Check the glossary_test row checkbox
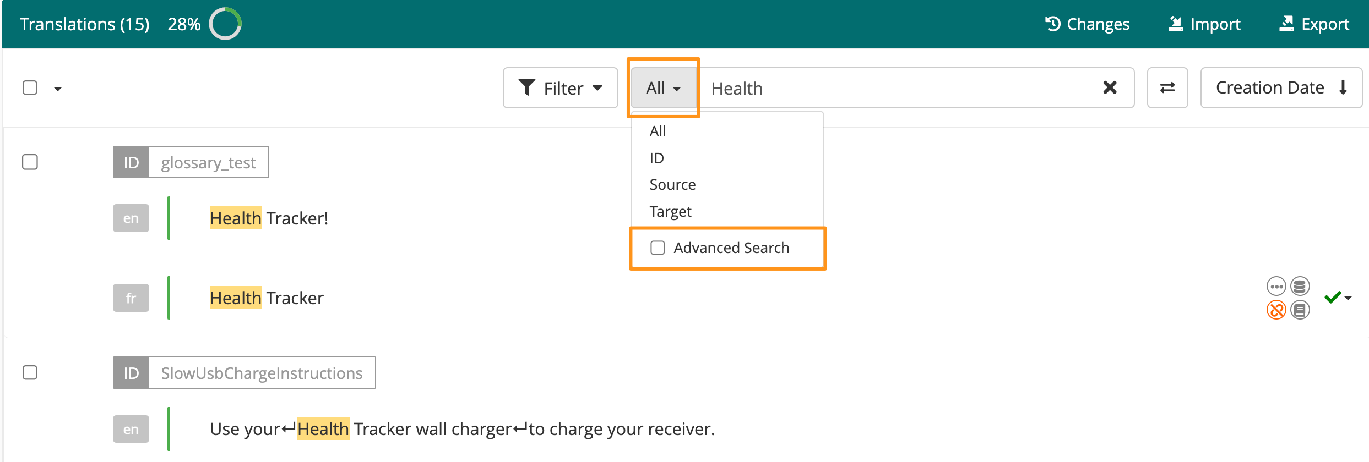This screenshot has width=1369, height=462. click(30, 162)
